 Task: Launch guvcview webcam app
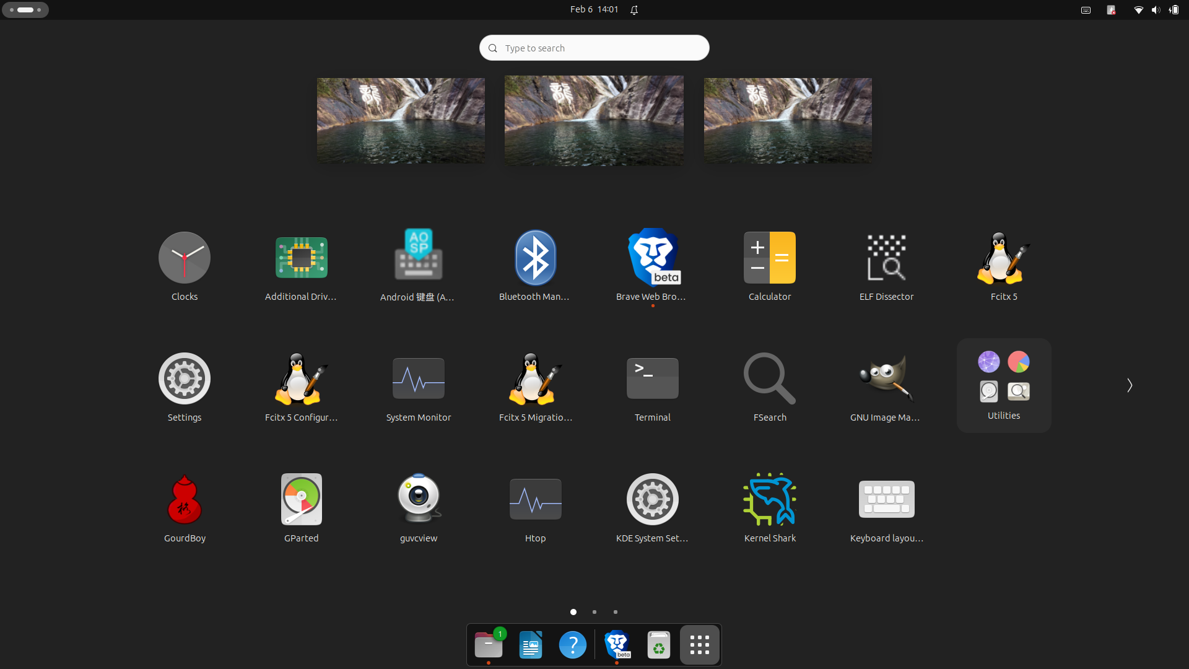click(418, 508)
